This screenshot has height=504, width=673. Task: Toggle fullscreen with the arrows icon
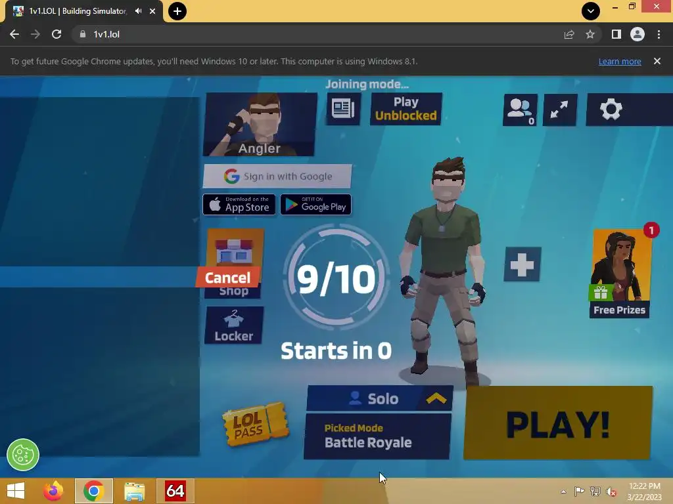(x=560, y=110)
